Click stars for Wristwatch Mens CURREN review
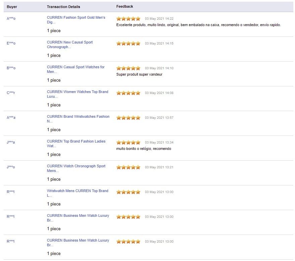 pos(128,192)
